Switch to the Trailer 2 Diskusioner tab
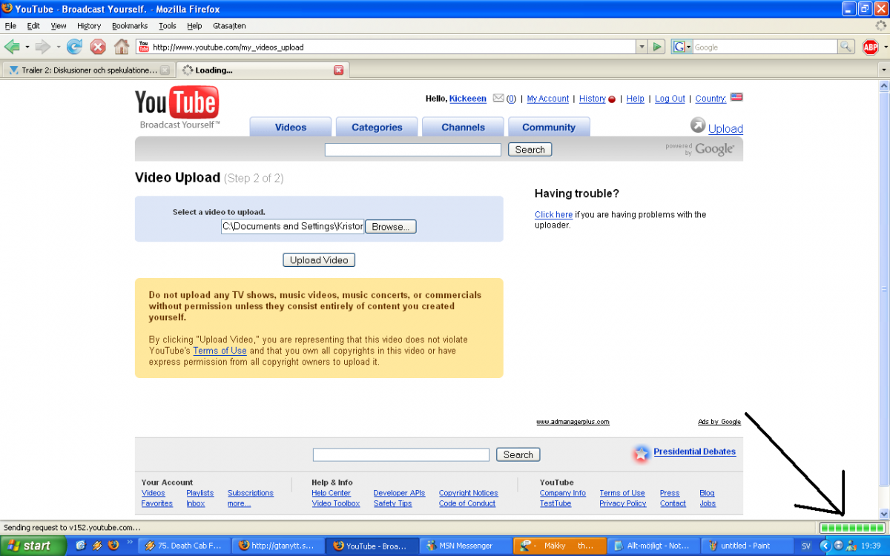Screen dimensions: 890x556 pyautogui.click(x=88, y=70)
